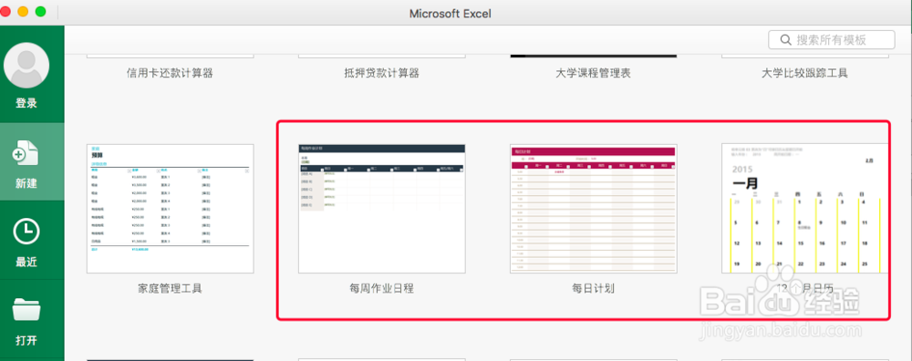Click the 新建 new document icon

click(x=26, y=153)
